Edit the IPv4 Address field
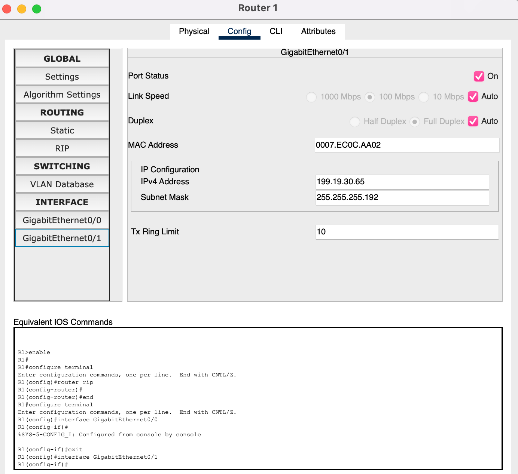 click(x=402, y=182)
